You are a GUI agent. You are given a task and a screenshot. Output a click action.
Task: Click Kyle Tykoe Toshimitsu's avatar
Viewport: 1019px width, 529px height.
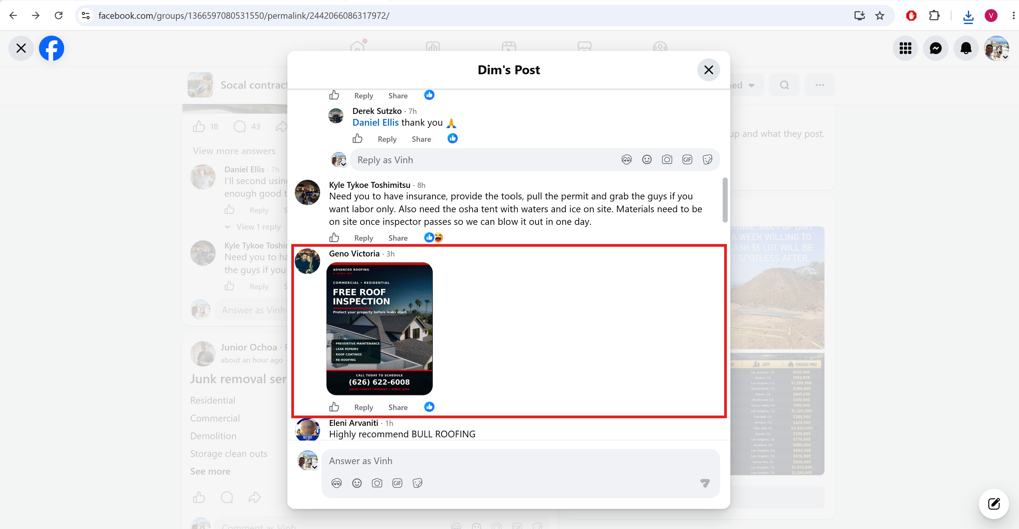click(x=307, y=193)
